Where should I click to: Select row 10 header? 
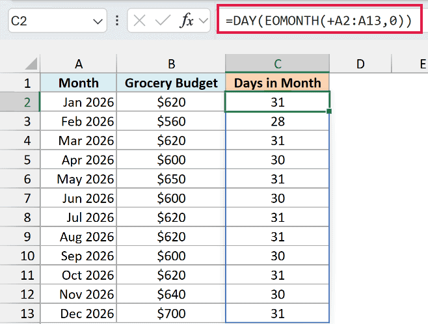click(x=20, y=256)
